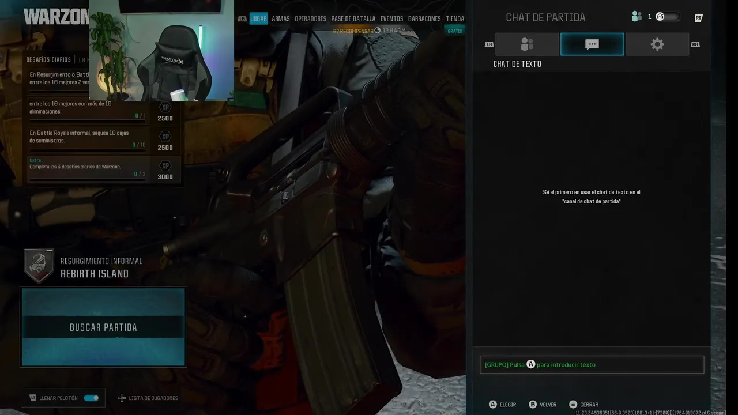This screenshot has width=738, height=415.
Task: Toggle the LLENAR PELOTÓN switch
Action: (x=91, y=398)
